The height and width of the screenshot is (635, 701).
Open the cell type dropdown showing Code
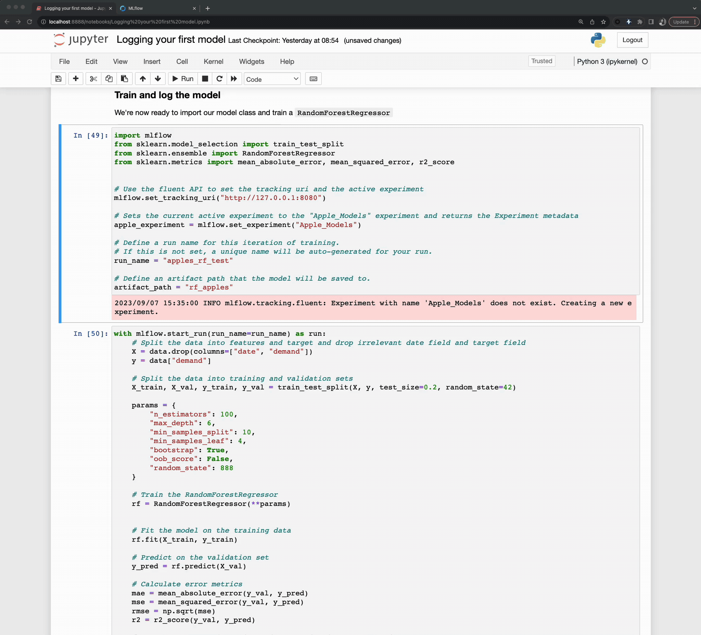pos(272,79)
